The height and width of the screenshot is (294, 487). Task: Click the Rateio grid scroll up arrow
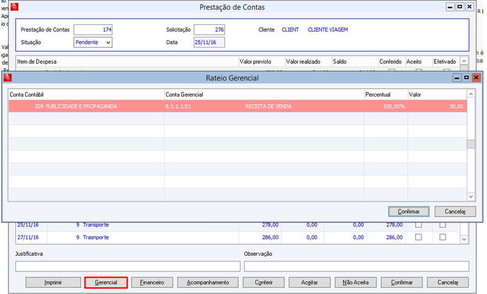click(471, 94)
